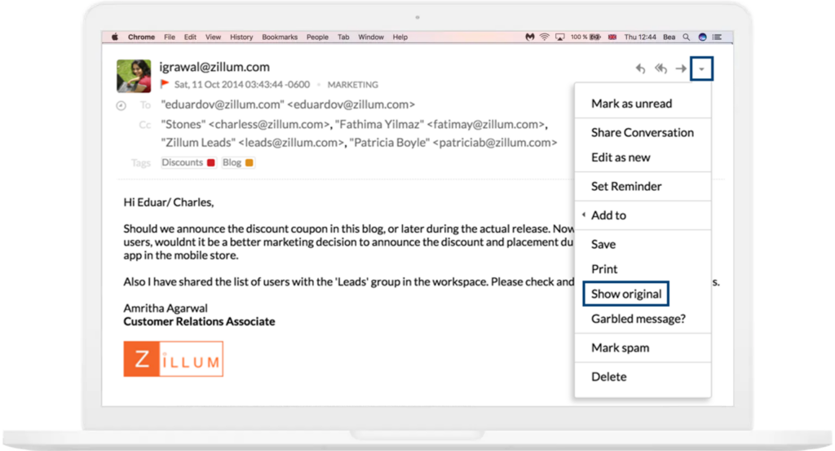Click the circular icon left of To
This screenshot has width=835, height=451.
pyautogui.click(x=121, y=105)
